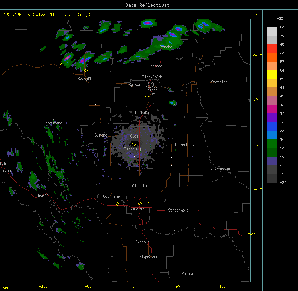Click the yellow diamond marker south of RedDeer
This screenshot has width=298, height=291.
(147, 97)
